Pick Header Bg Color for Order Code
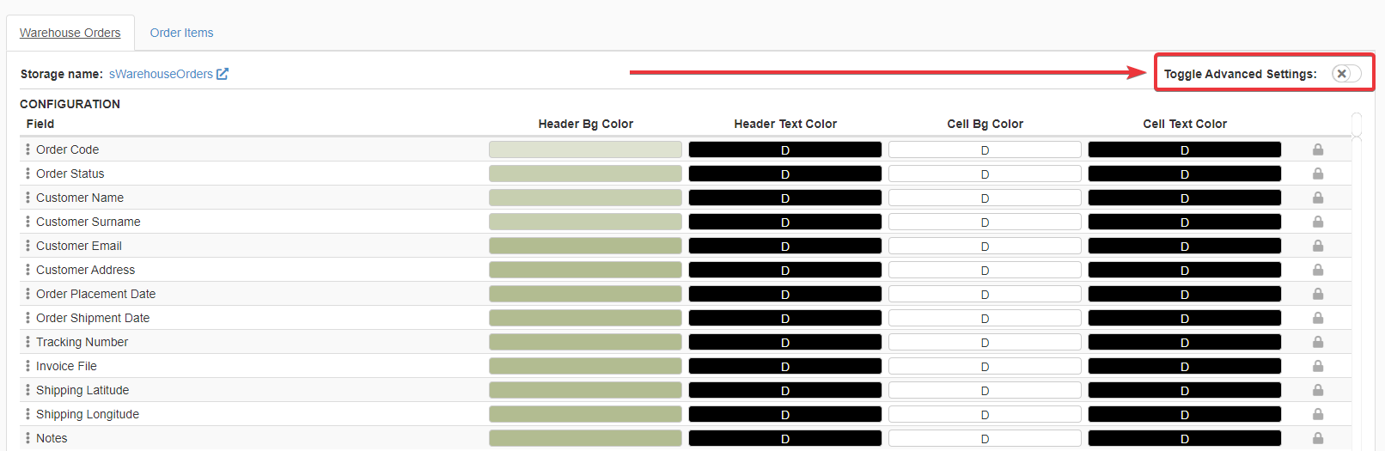1385x451 pixels. pos(585,149)
